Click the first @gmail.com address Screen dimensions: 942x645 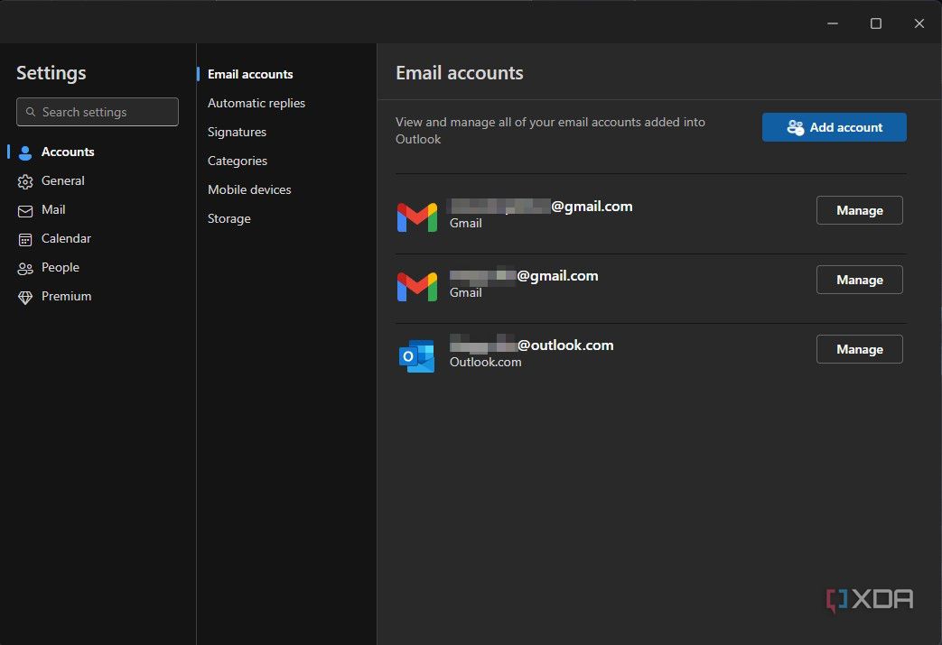coord(541,207)
